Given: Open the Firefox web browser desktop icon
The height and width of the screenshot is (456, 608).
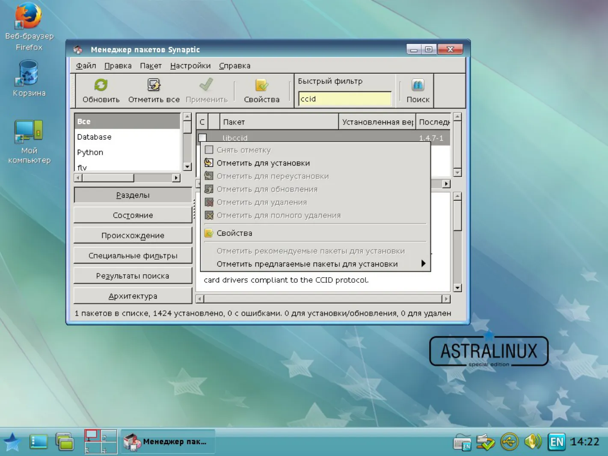Looking at the screenshot, I should click(x=28, y=16).
